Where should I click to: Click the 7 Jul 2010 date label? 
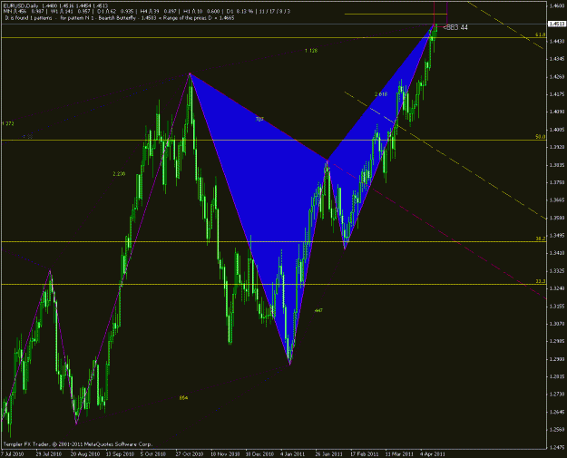(13, 454)
